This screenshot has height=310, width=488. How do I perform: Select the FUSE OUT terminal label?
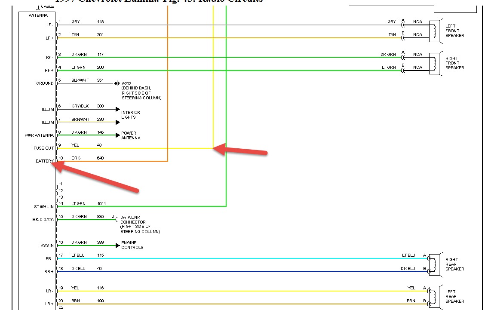[43, 148]
